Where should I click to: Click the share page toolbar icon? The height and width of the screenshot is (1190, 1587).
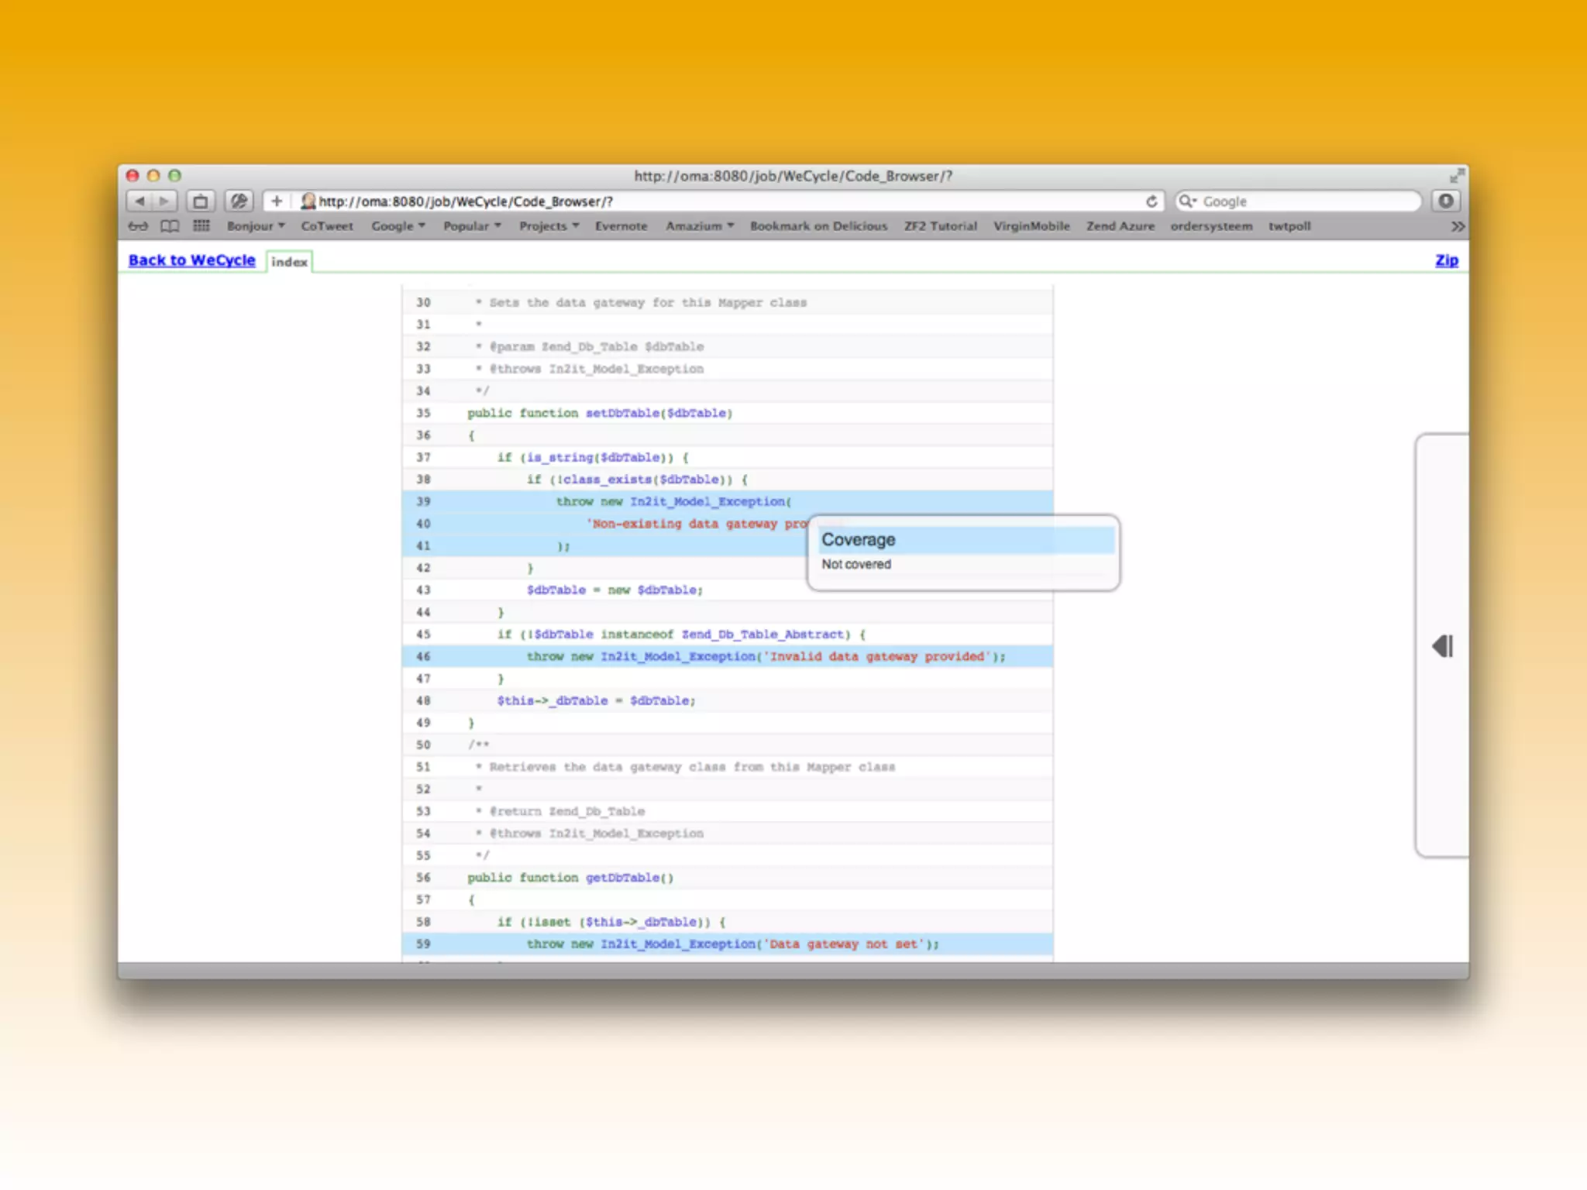coord(201,201)
